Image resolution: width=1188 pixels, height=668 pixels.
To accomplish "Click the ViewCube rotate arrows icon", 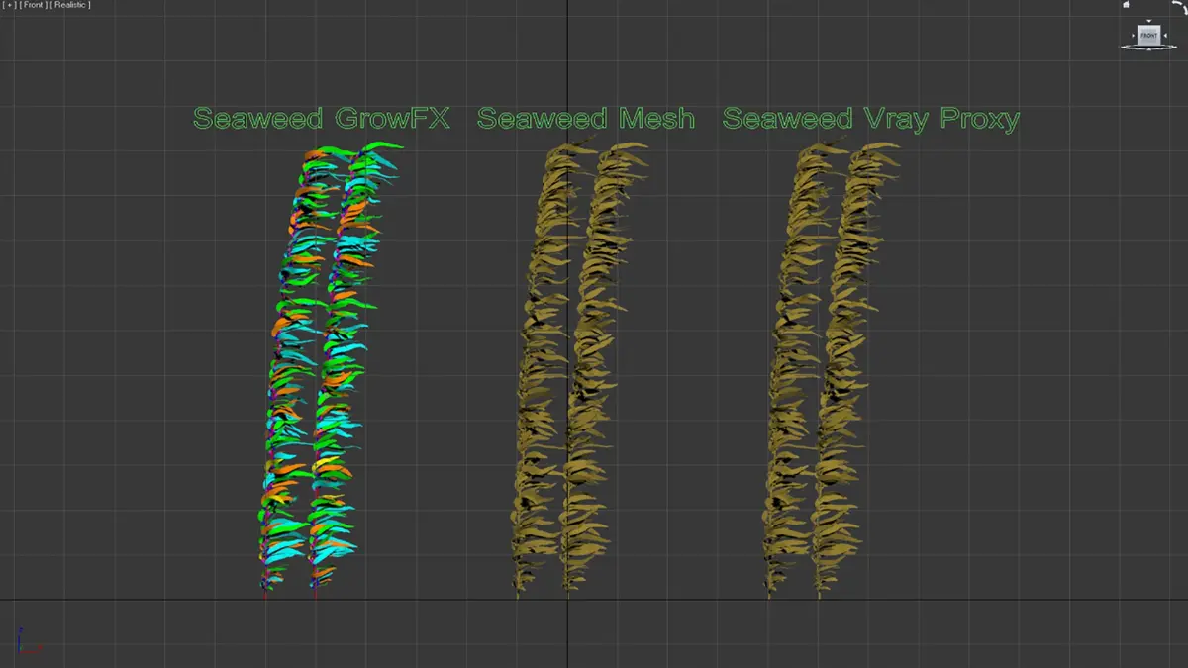I will (x=1180, y=7).
